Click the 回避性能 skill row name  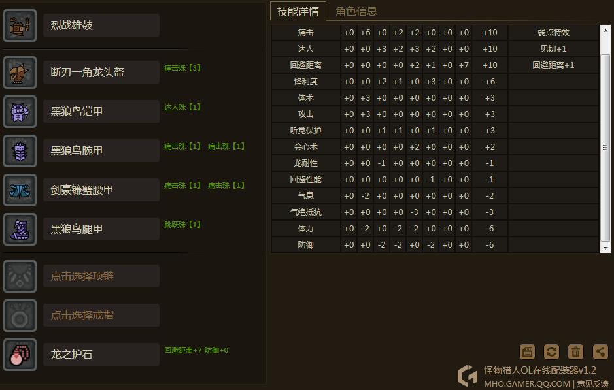[x=305, y=180]
